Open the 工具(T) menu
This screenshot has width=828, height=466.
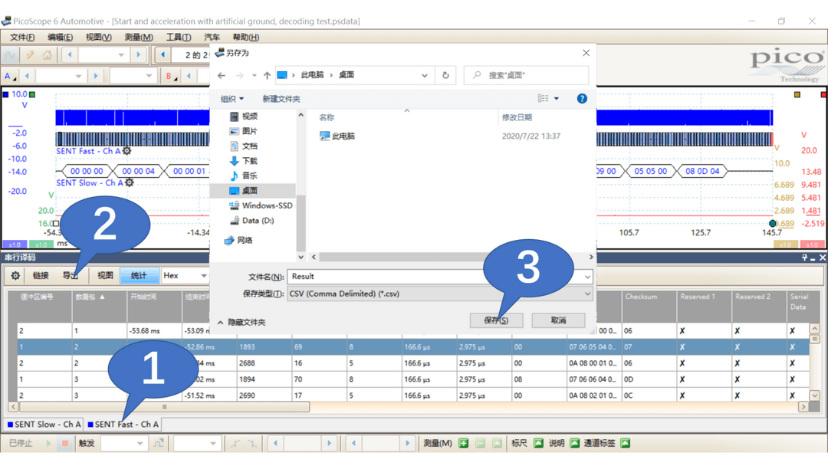(179, 37)
